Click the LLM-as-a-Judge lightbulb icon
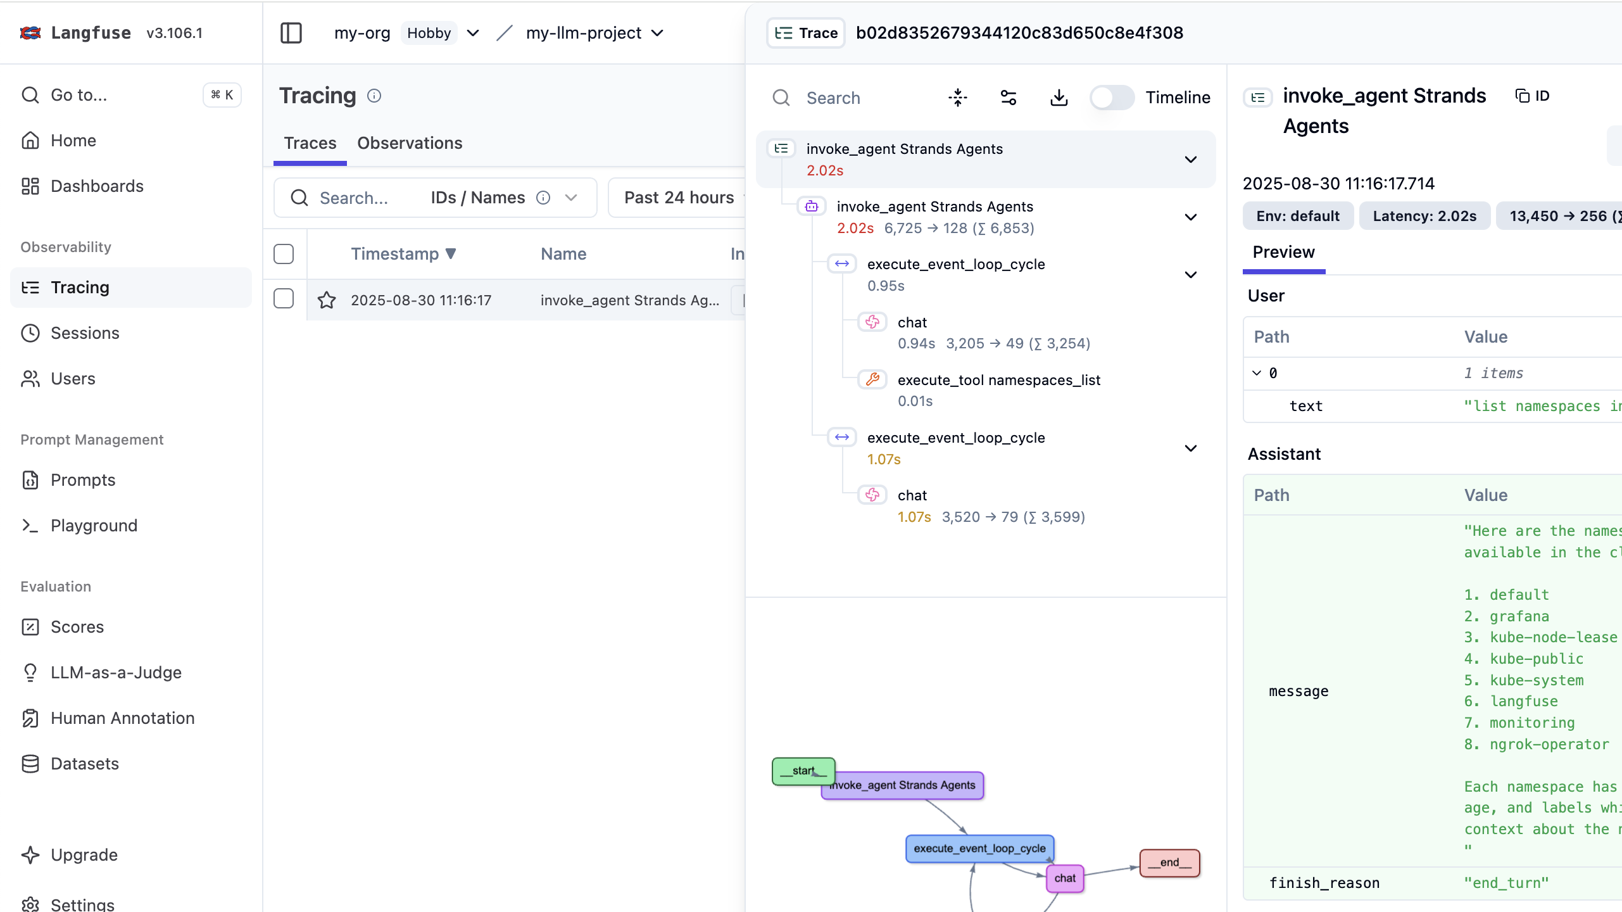1622x912 pixels. tap(30, 673)
